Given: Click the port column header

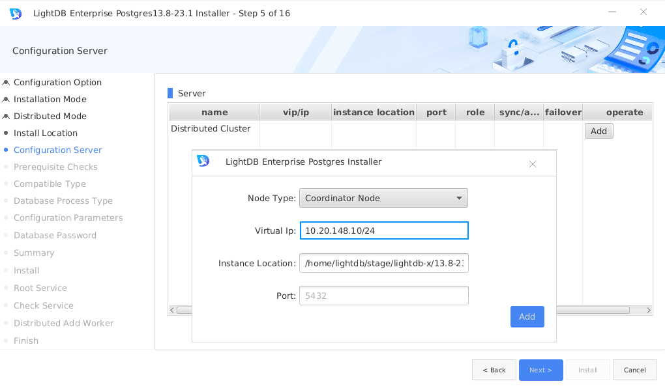Looking at the screenshot, I should (436, 112).
